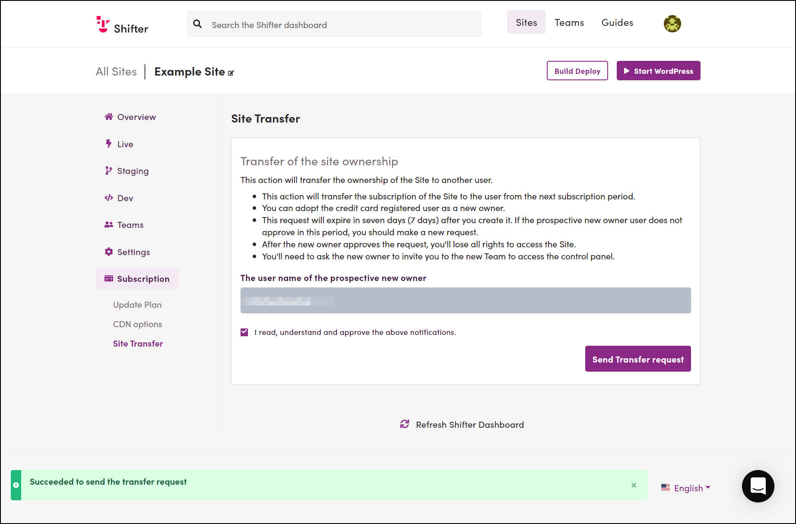Click Refresh Shifter Dashboard link

[462, 424]
